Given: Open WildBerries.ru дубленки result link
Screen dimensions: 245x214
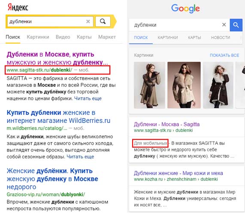Looking at the screenshot, I should (x=58, y=116).
